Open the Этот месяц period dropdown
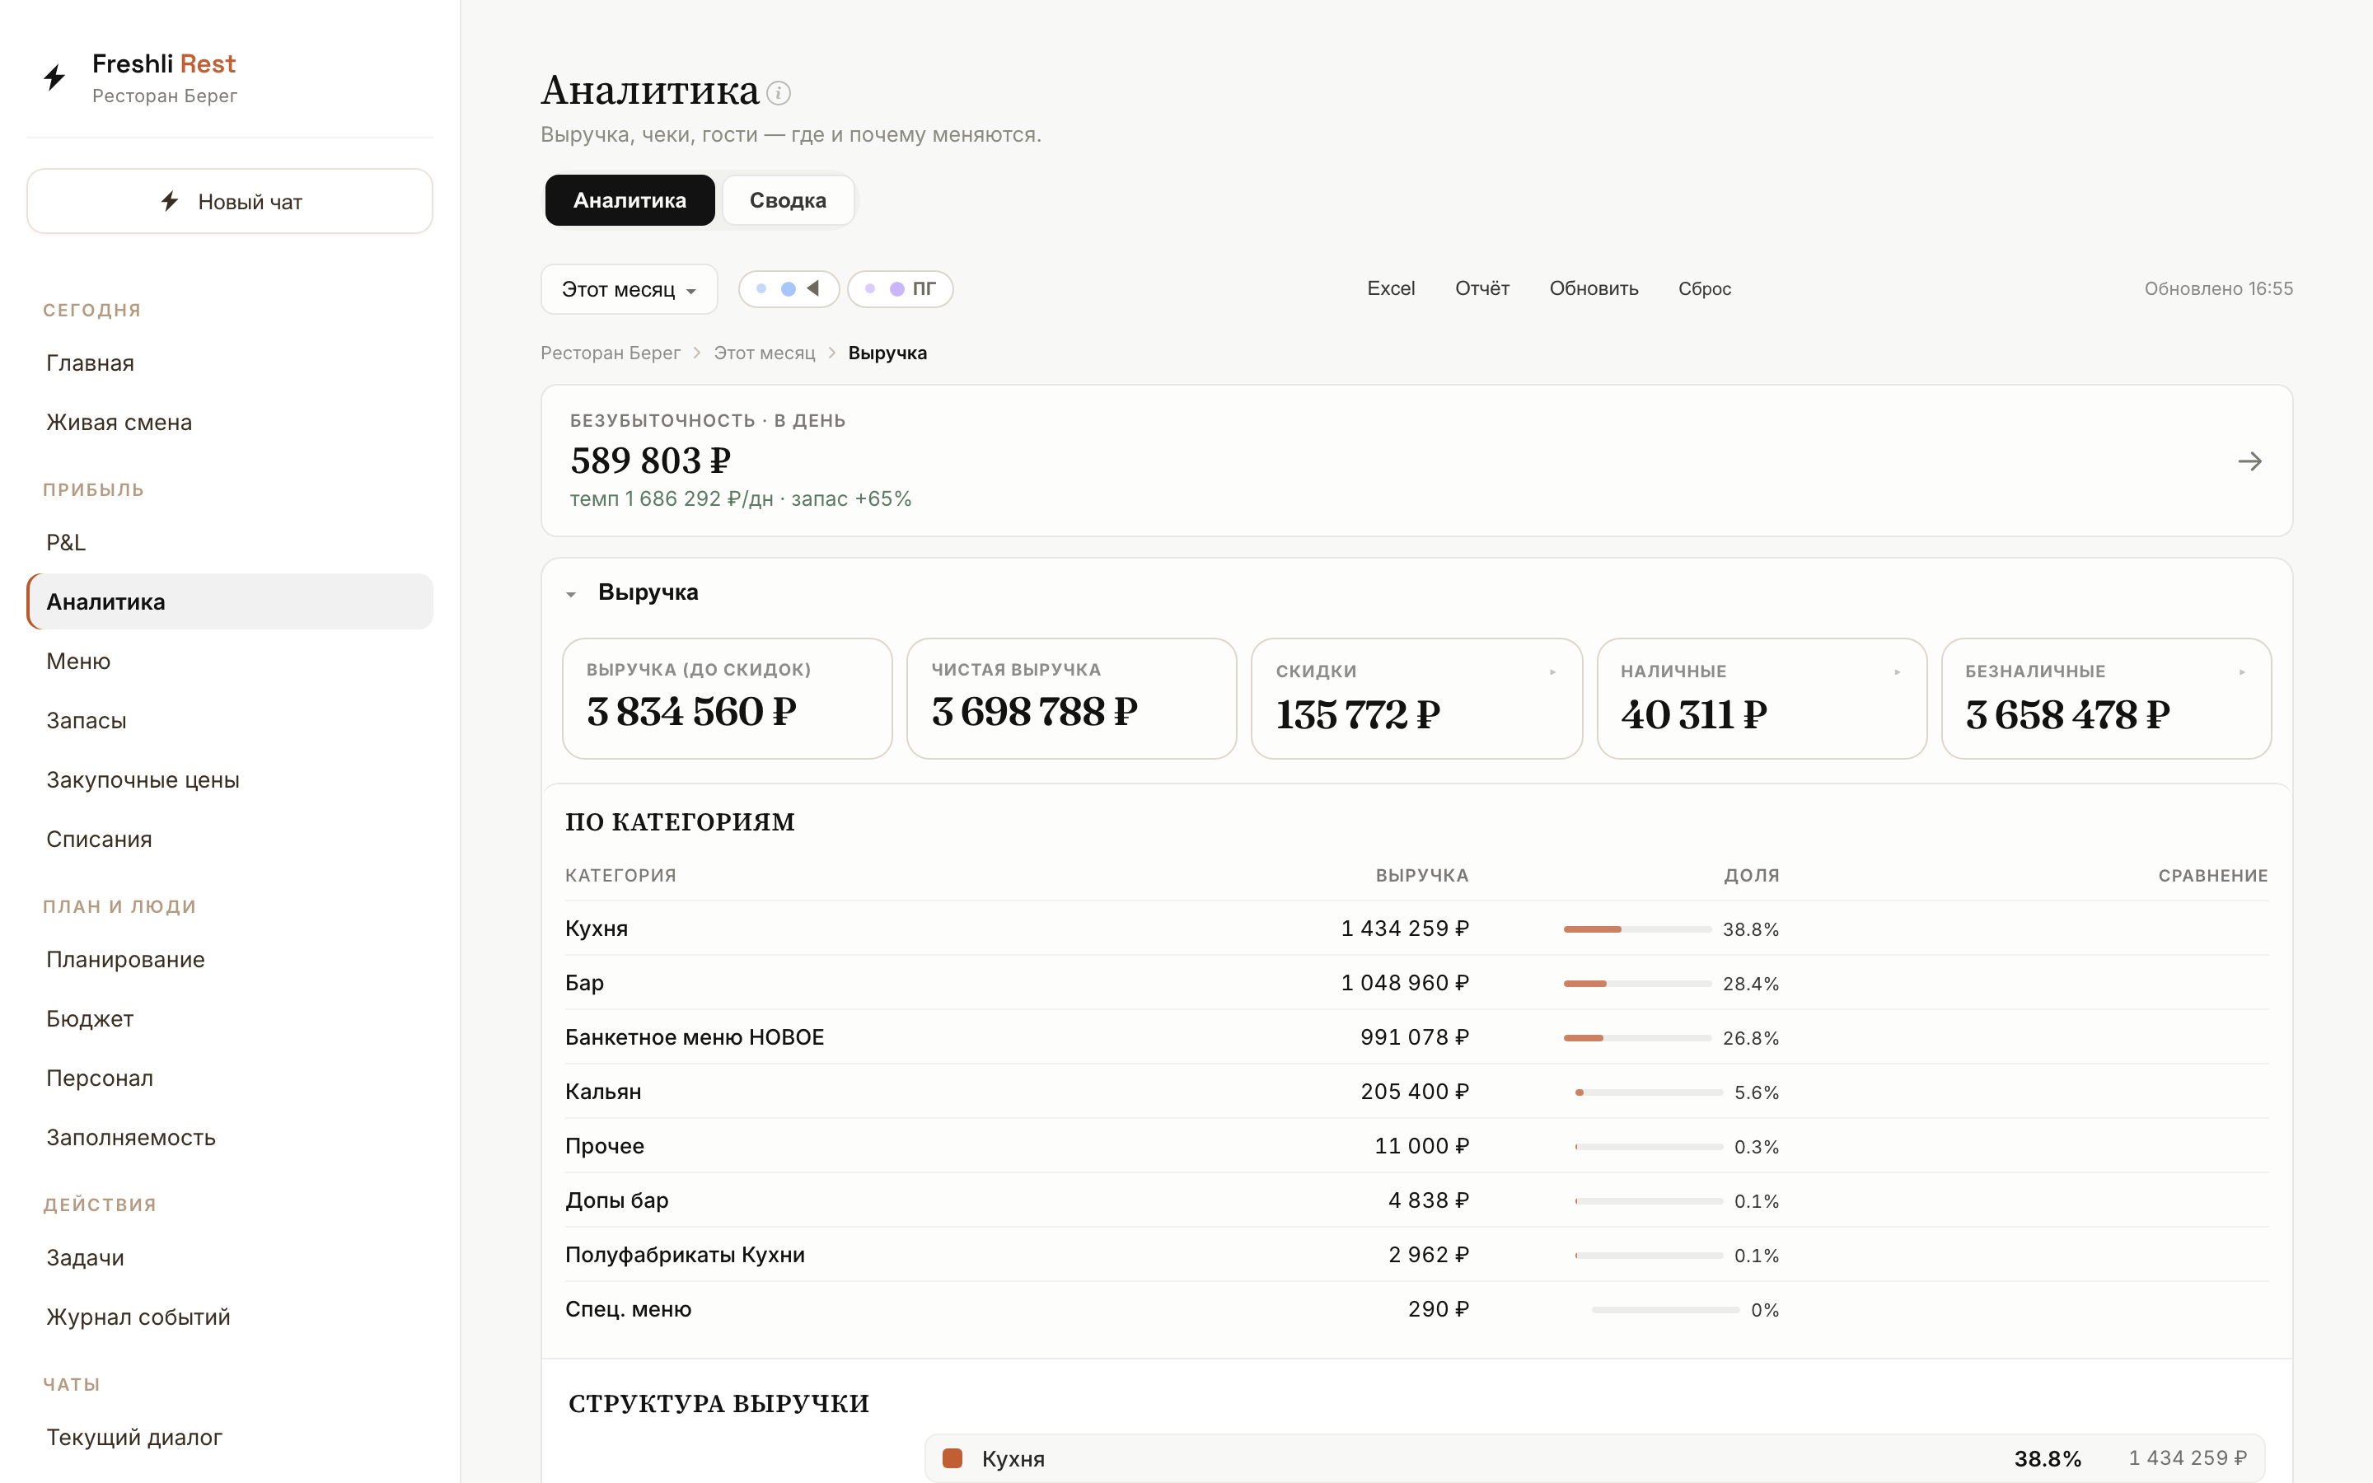 [629, 289]
